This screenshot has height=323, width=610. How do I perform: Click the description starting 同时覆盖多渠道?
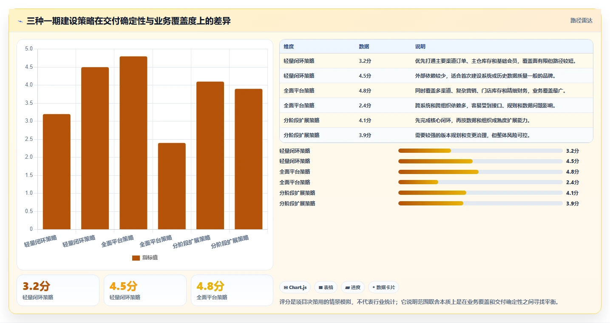click(490, 91)
